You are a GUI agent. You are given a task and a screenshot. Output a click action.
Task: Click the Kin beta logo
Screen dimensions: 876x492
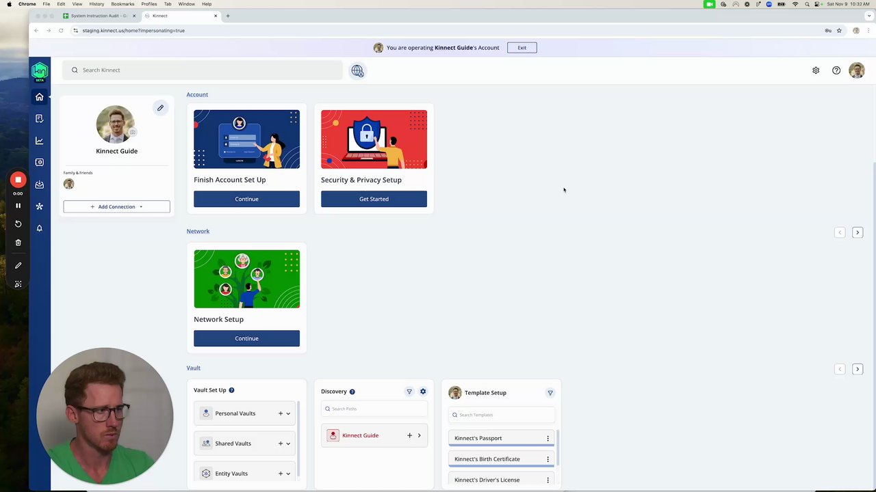[x=39, y=71]
